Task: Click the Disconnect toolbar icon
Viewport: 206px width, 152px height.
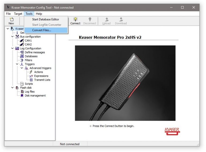Action: 90,19
